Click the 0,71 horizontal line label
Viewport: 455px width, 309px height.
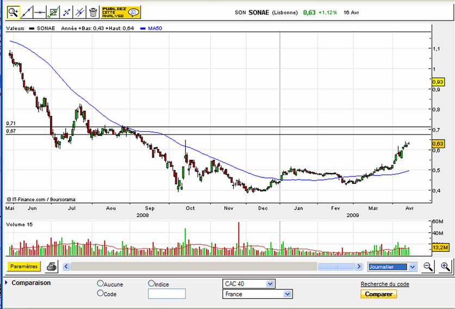click(11, 123)
